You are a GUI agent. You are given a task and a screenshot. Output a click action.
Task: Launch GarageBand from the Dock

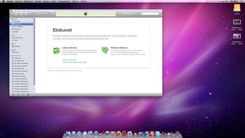pyautogui.click(x=102, y=134)
